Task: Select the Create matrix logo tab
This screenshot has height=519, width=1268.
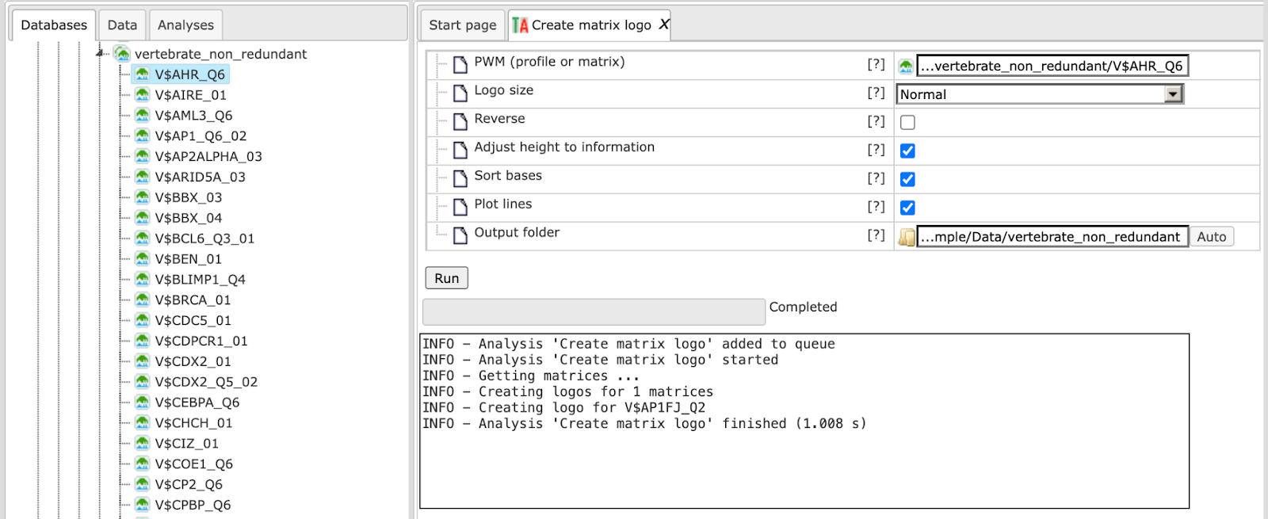Action: pyautogui.click(x=591, y=25)
